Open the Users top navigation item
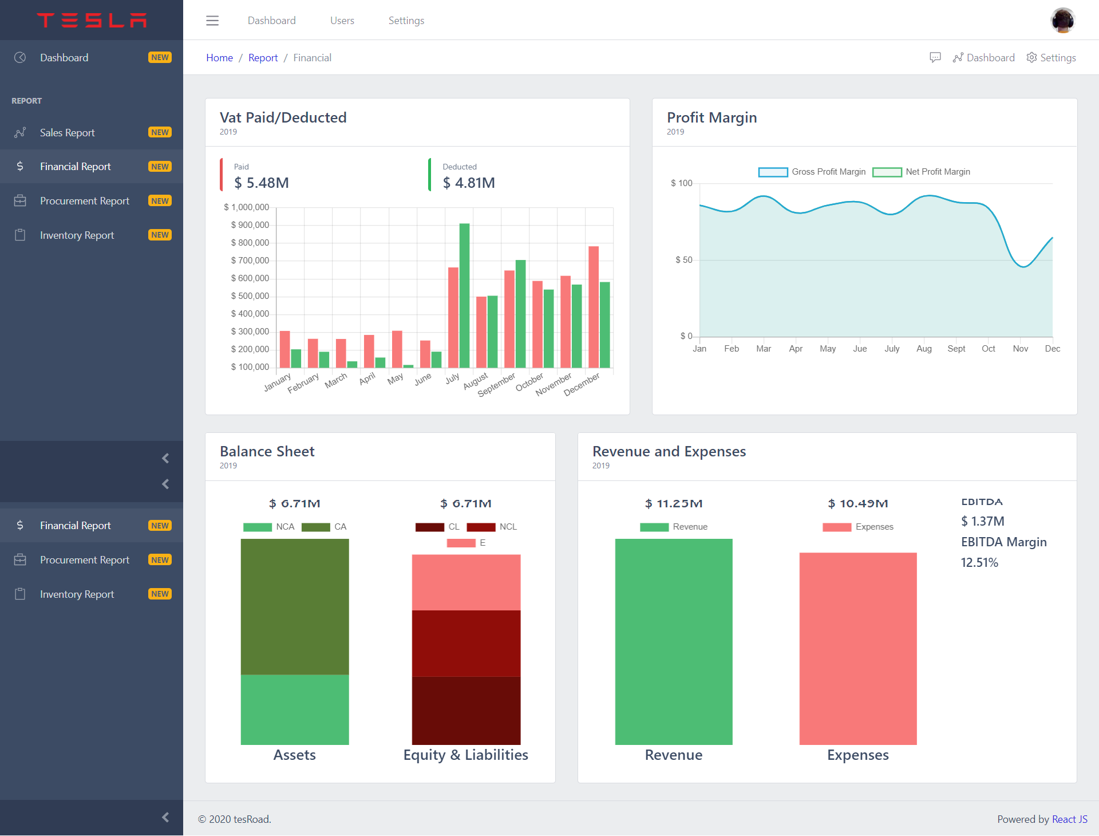The width and height of the screenshot is (1099, 836). pos(342,21)
